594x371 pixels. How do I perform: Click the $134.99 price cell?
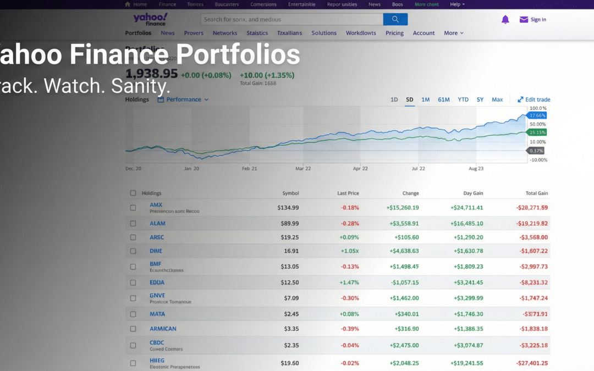[x=288, y=207]
